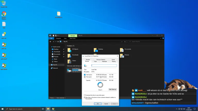
Task: Switch to the Sharing tab
Action: pos(114,61)
